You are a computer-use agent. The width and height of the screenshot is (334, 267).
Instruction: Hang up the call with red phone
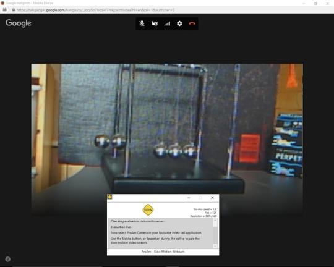(192, 23)
